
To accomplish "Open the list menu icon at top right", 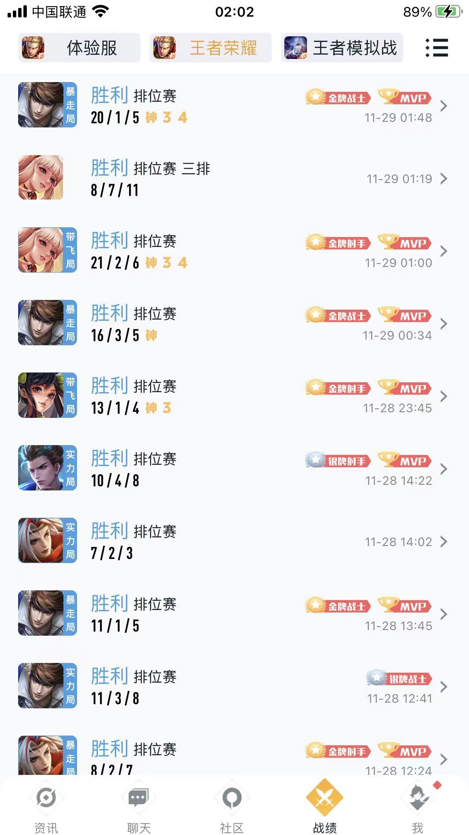I will (x=437, y=48).
